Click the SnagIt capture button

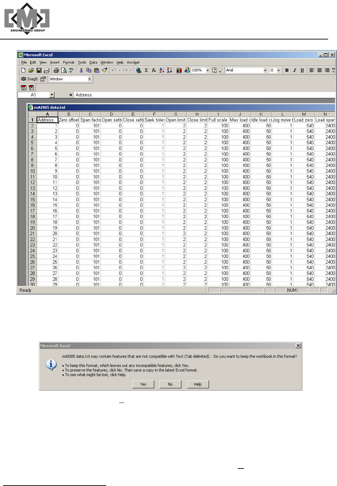(x=29, y=79)
